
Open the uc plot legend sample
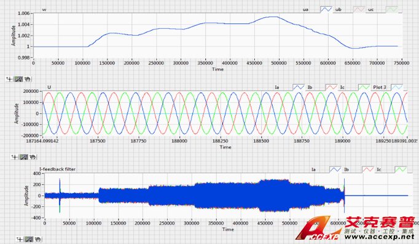[x=392, y=9]
